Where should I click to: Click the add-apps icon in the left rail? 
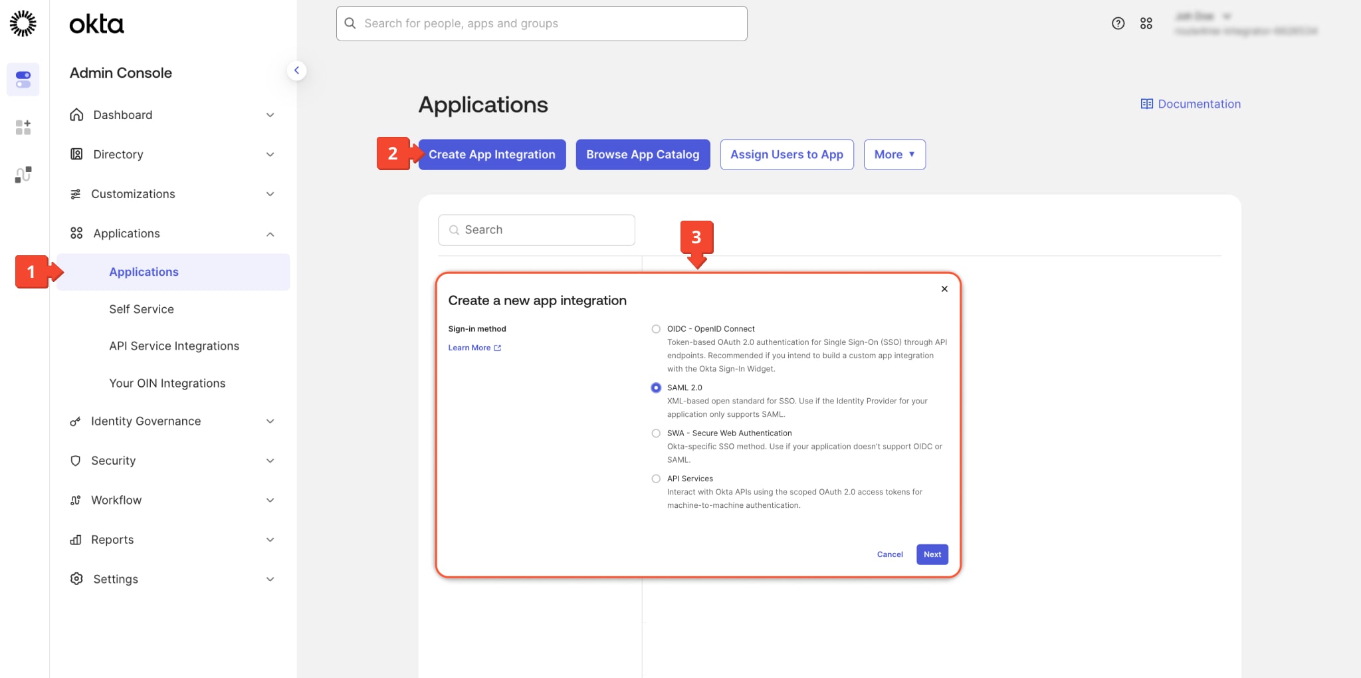tap(23, 127)
